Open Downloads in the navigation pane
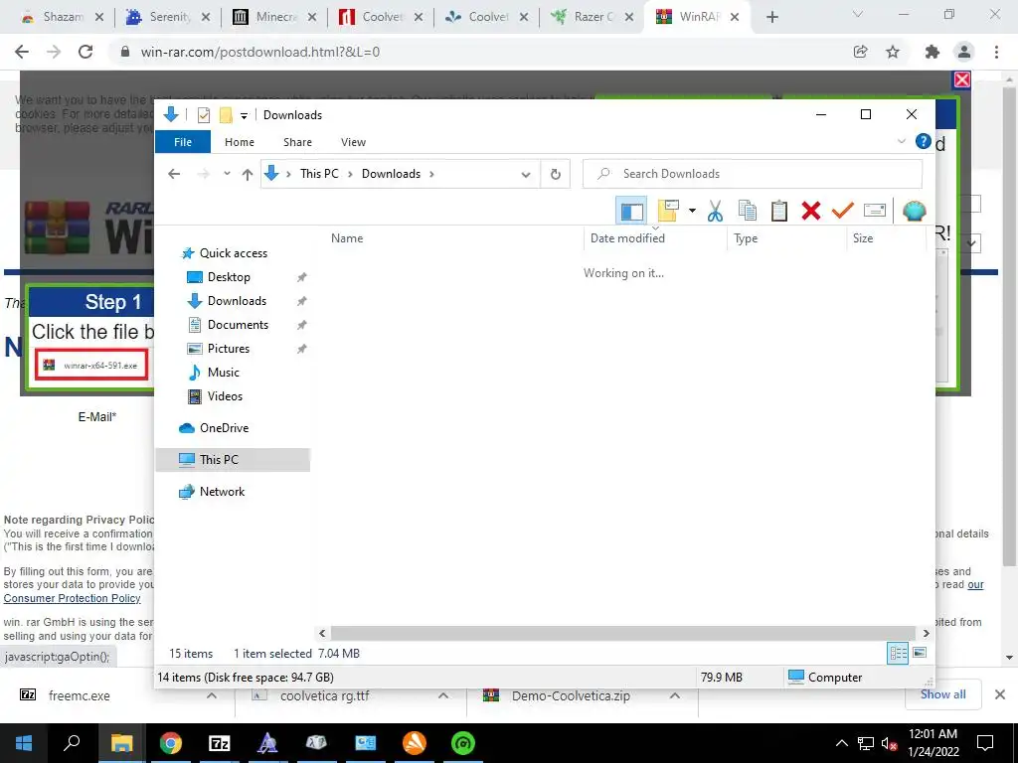This screenshot has width=1018, height=763. tap(237, 301)
